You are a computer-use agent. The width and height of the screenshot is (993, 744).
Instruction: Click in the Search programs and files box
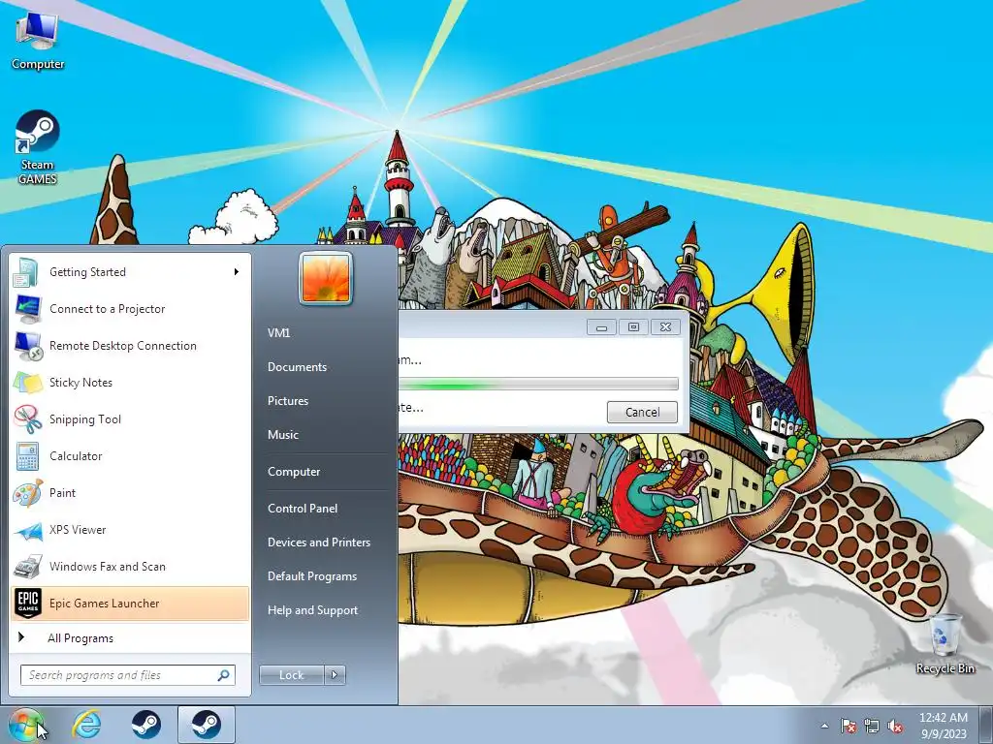coord(128,675)
